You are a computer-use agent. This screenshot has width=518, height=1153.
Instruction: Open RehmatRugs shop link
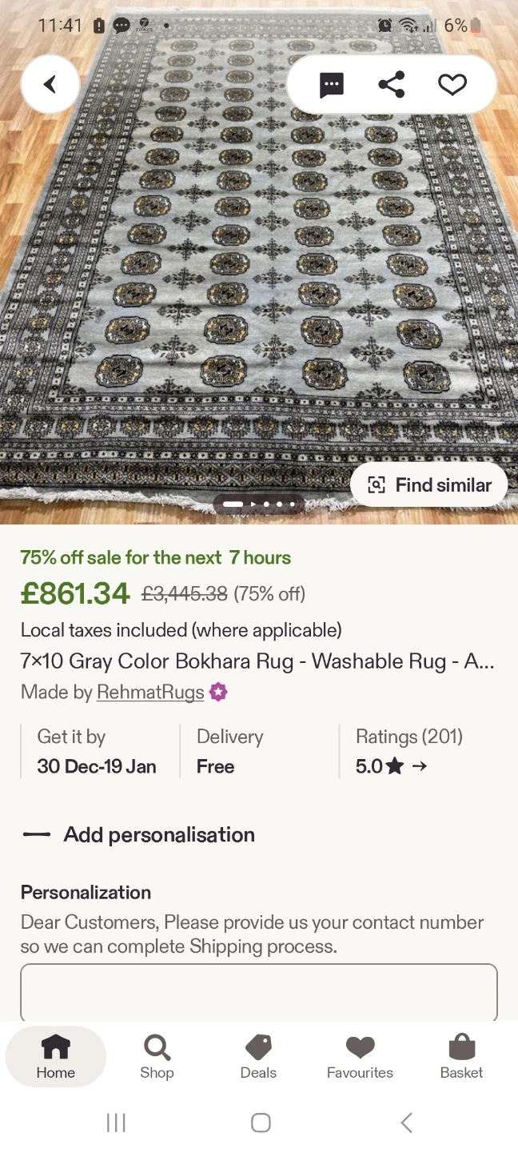point(150,692)
